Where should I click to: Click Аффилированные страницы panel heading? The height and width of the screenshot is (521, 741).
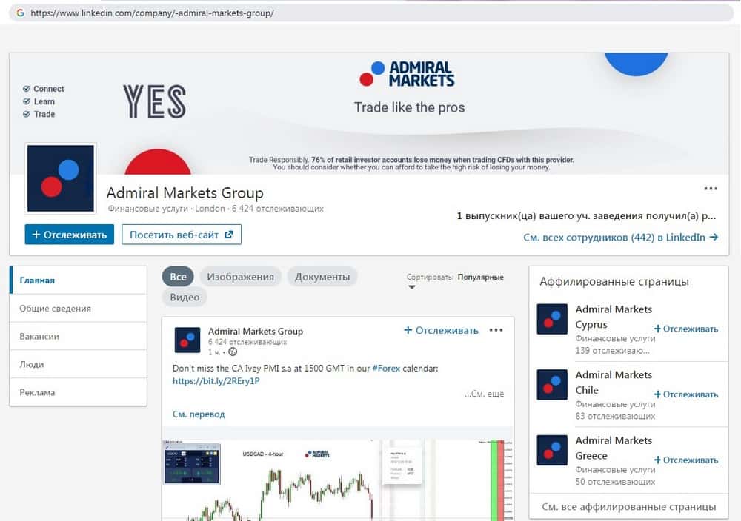[614, 282]
